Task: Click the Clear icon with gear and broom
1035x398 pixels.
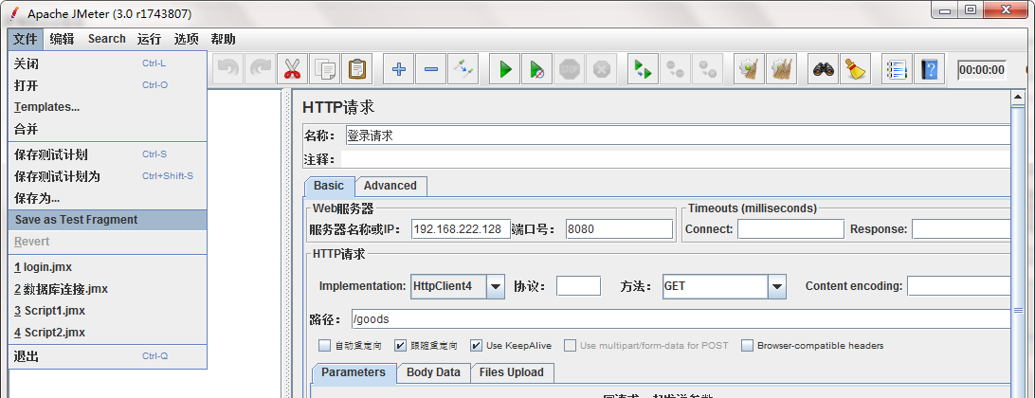Action: tap(749, 68)
